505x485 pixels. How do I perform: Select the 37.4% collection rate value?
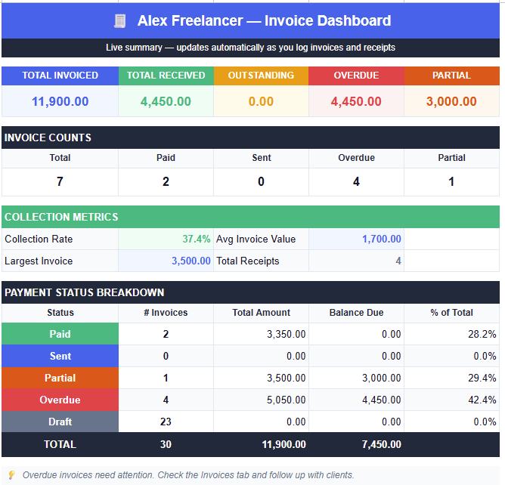pos(196,239)
